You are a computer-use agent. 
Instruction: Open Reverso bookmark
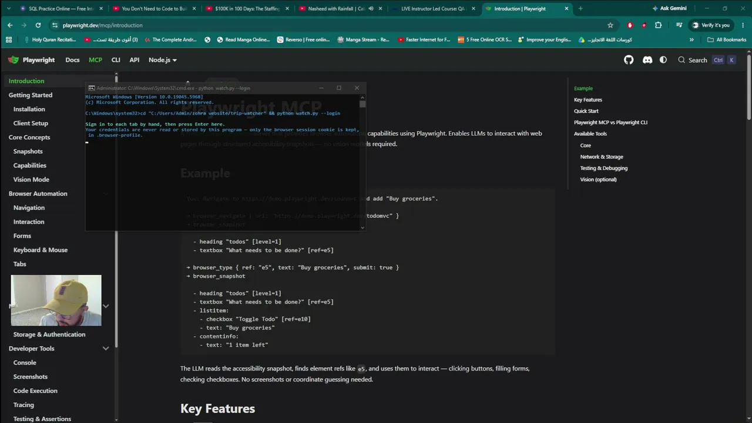(x=303, y=40)
